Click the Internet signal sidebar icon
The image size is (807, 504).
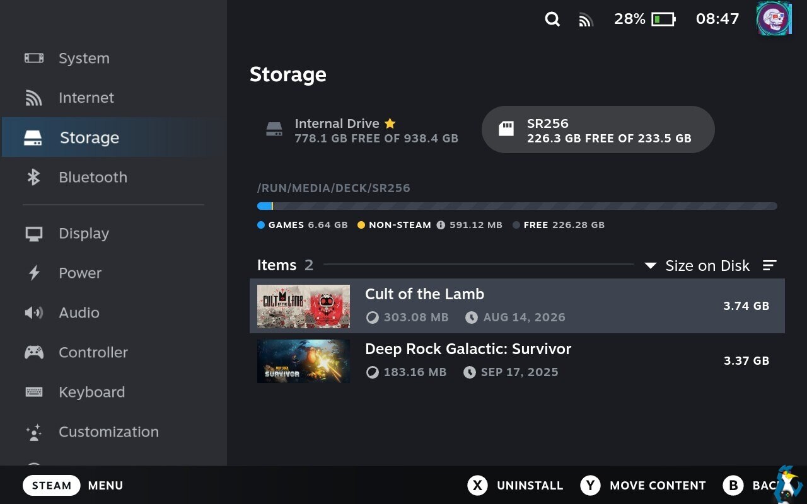(33, 98)
